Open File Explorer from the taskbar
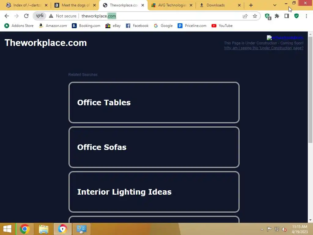The image size is (313, 235). point(44,229)
